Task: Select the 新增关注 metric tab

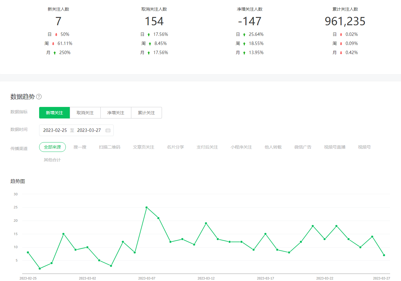Action: pyautogui.click(x=55, y=113)
